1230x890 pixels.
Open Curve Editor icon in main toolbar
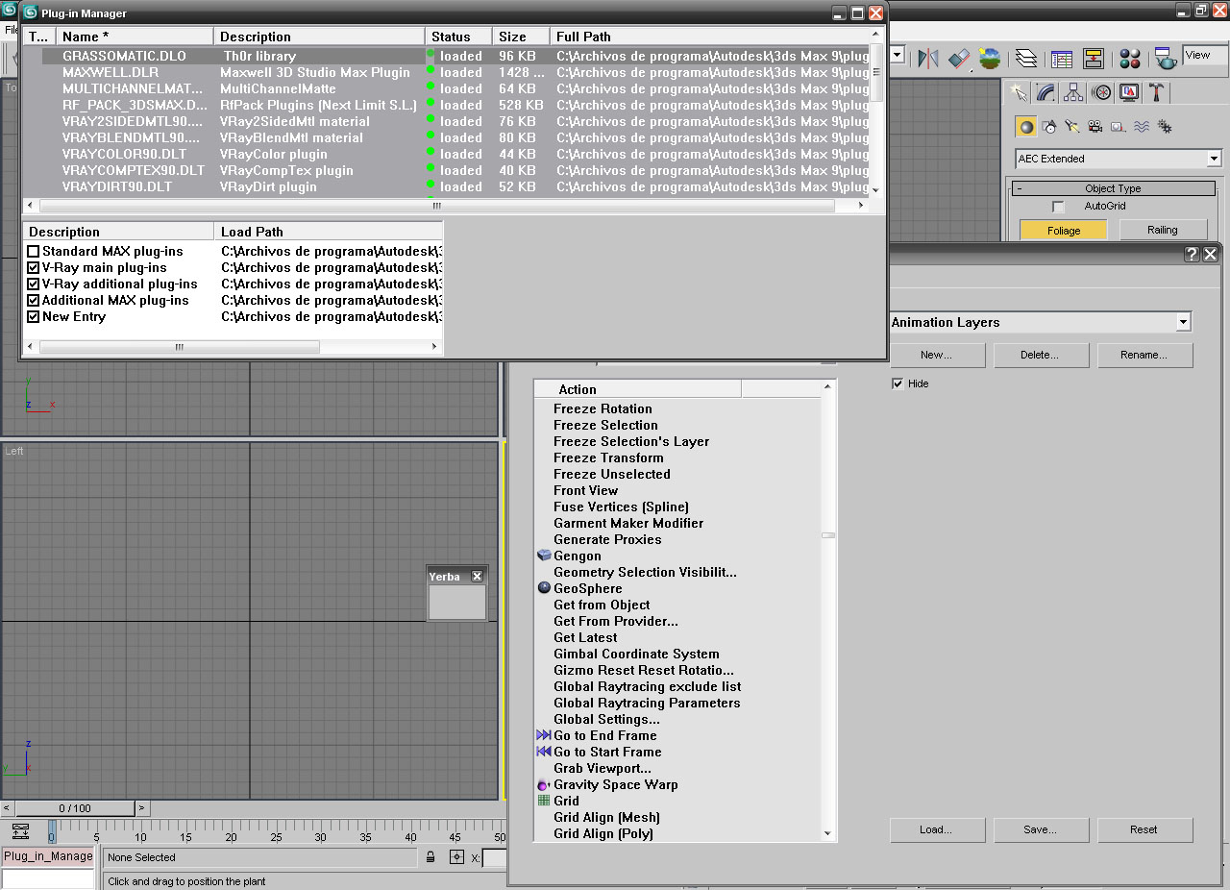tap(1062, 59)
